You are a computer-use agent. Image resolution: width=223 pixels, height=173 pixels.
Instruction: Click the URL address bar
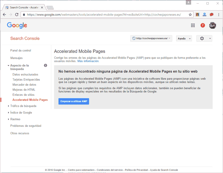(107, 15)
